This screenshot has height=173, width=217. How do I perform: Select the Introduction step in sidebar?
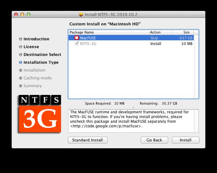click(36, 39)
